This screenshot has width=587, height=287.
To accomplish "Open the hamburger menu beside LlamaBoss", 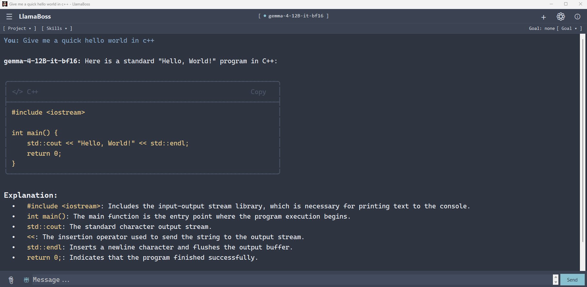I will [9, 16].
